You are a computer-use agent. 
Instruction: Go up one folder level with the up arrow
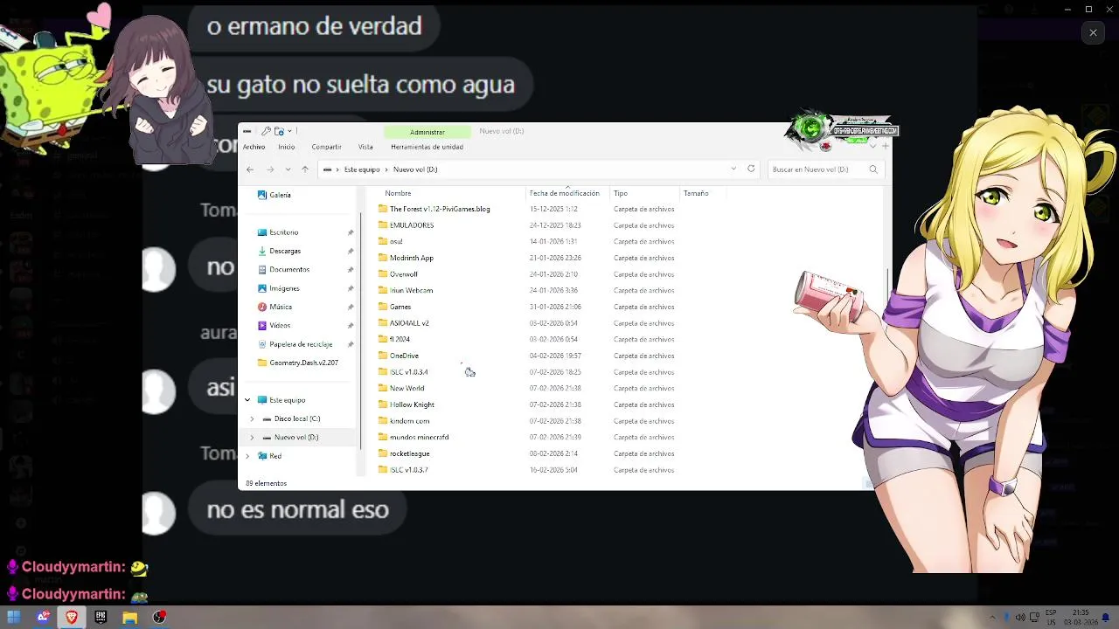point(305,169)
